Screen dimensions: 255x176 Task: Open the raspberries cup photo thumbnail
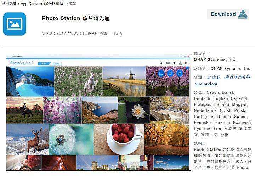[x=119, y=139]
